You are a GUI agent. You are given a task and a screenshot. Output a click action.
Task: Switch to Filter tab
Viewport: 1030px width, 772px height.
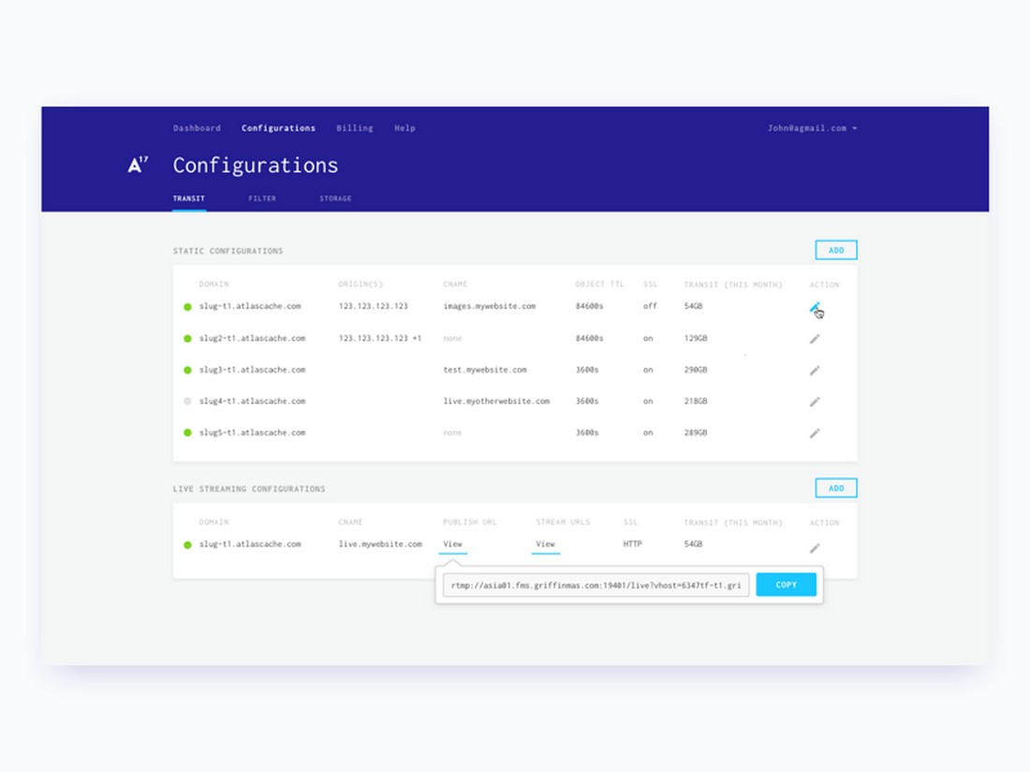click(x=262, y=198)
